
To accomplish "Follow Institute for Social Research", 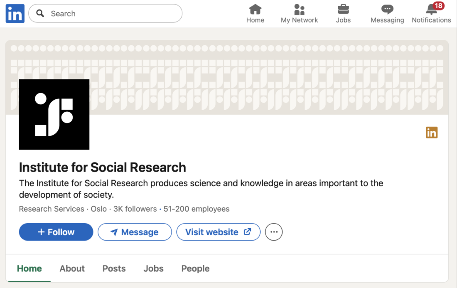I will (56, 232).
